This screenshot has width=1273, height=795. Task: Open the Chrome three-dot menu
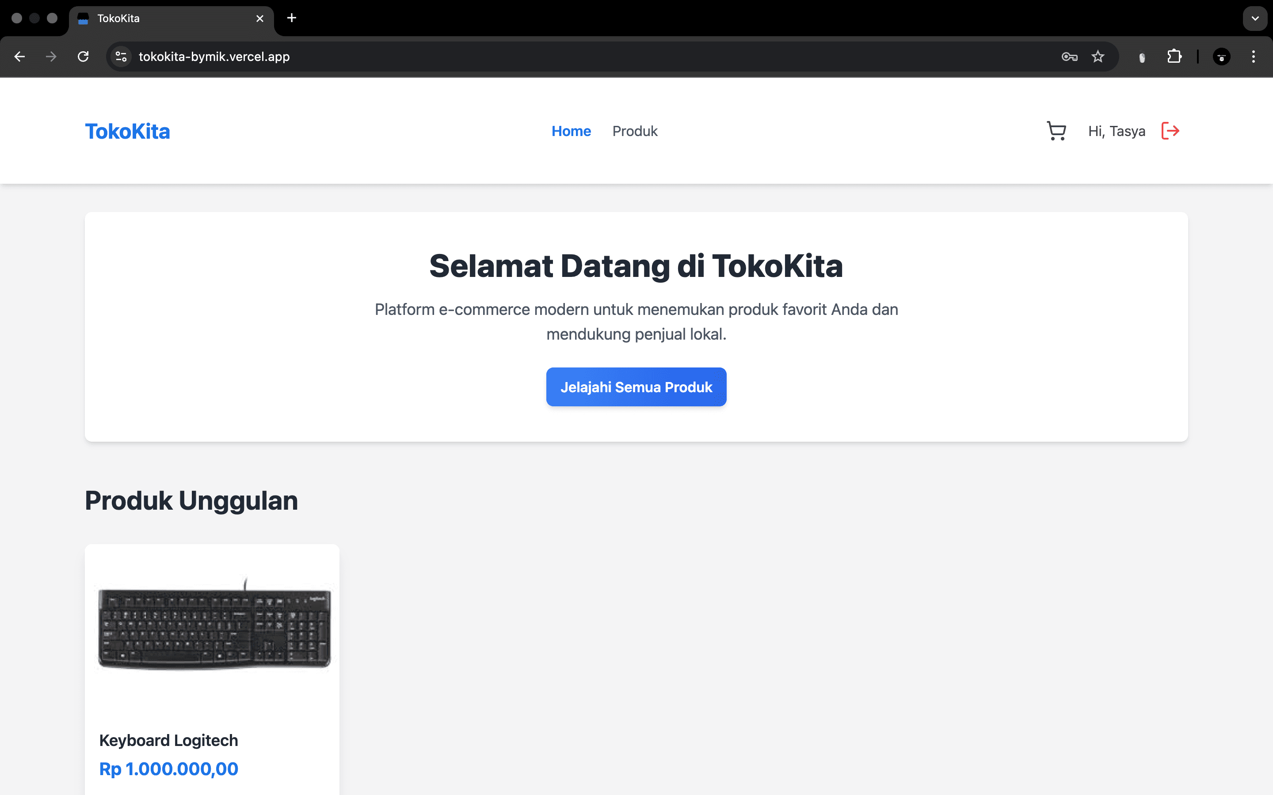(1254, 56)
